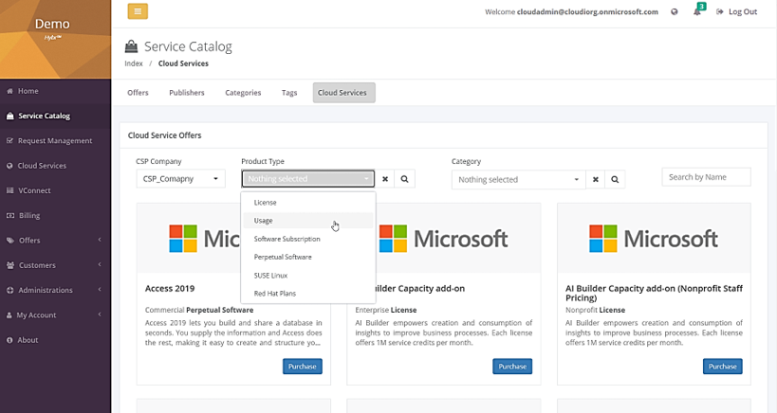Open the notifications bell icon

(x=697, y=12)
